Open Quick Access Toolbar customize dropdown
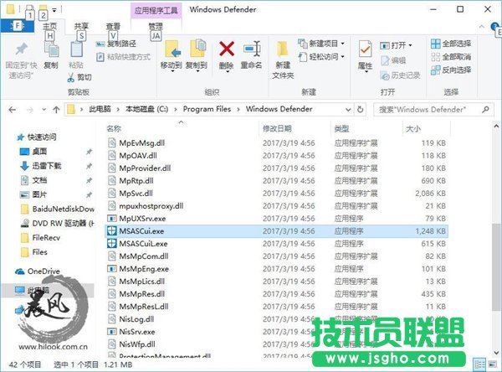 (54, 10)
